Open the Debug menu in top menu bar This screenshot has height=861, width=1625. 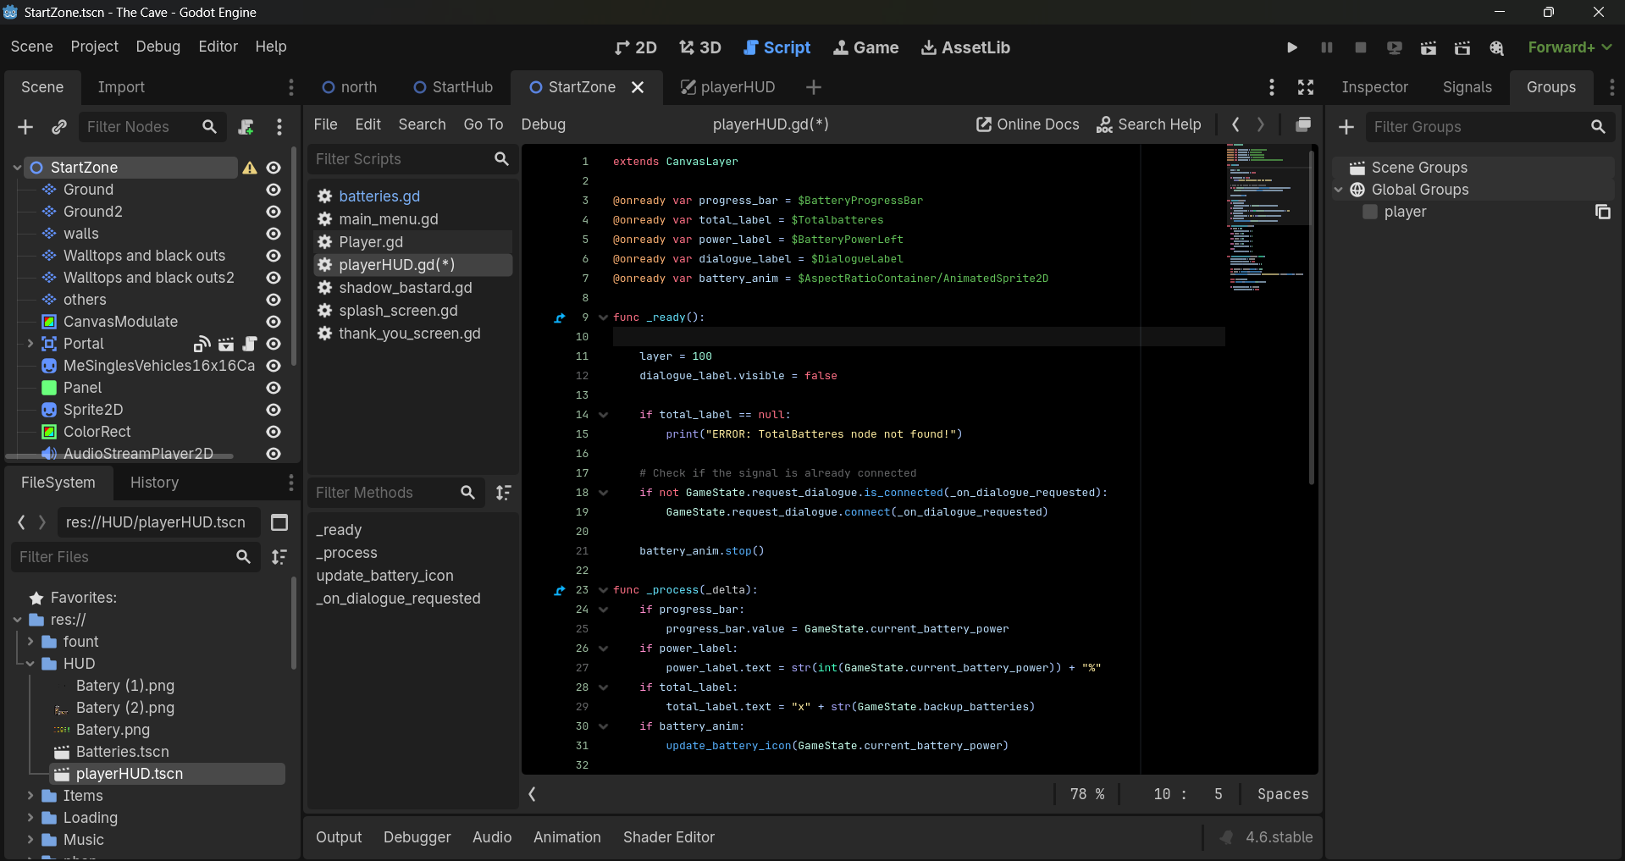[x=158, y=47]
